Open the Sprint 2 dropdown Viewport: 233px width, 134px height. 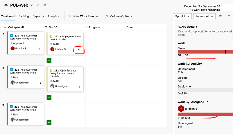click(182, 16)
